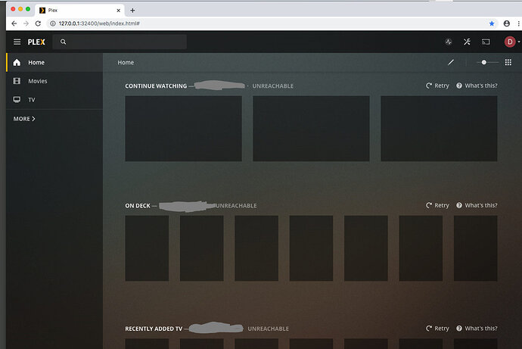Screen dimensions: 522x349
Task: Open What's this for On Deck
Action: coord(477,205)
